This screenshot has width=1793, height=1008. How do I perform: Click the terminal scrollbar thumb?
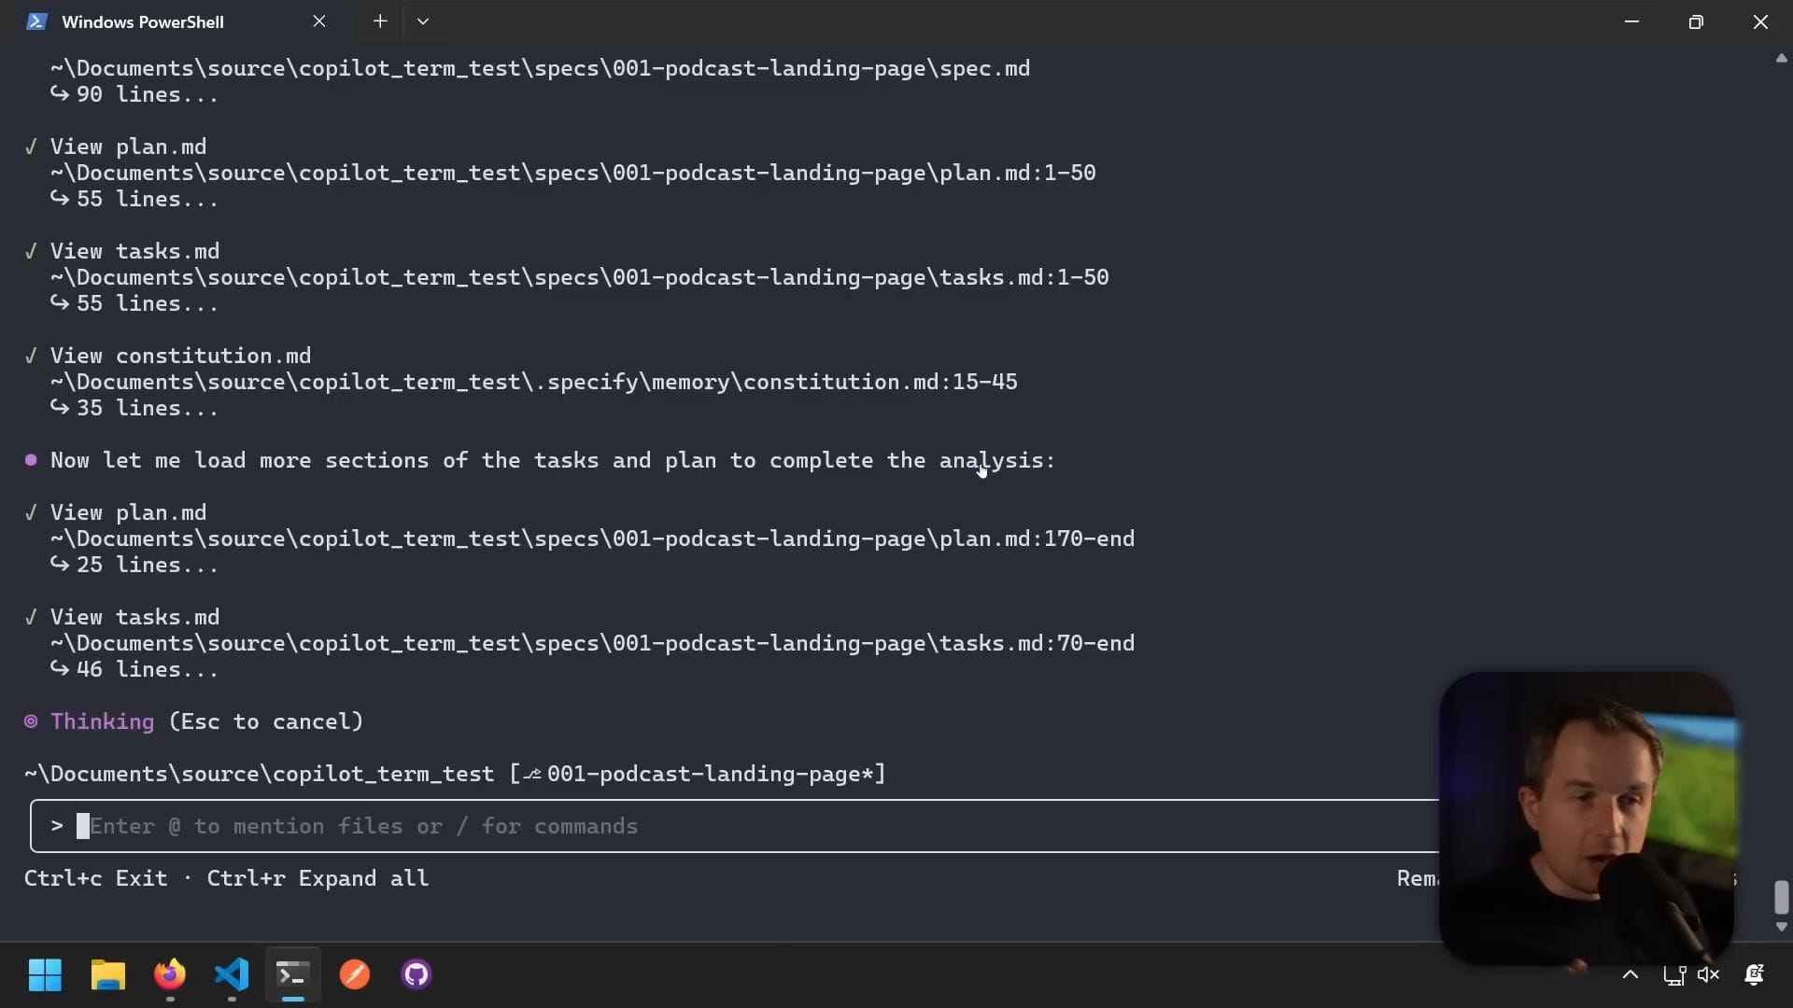click(x=1782, y=897)
